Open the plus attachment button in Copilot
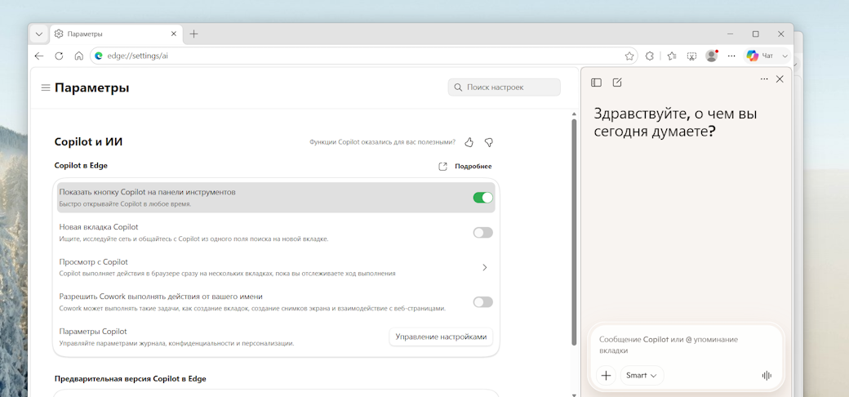Screen dimensions: 849x397 [606, 375]
